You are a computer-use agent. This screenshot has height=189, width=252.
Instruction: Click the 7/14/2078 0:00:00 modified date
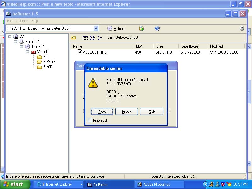(x=224, y=52)
